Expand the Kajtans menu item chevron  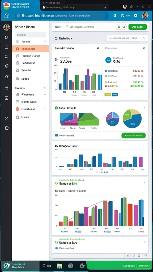tap(45, 42)
